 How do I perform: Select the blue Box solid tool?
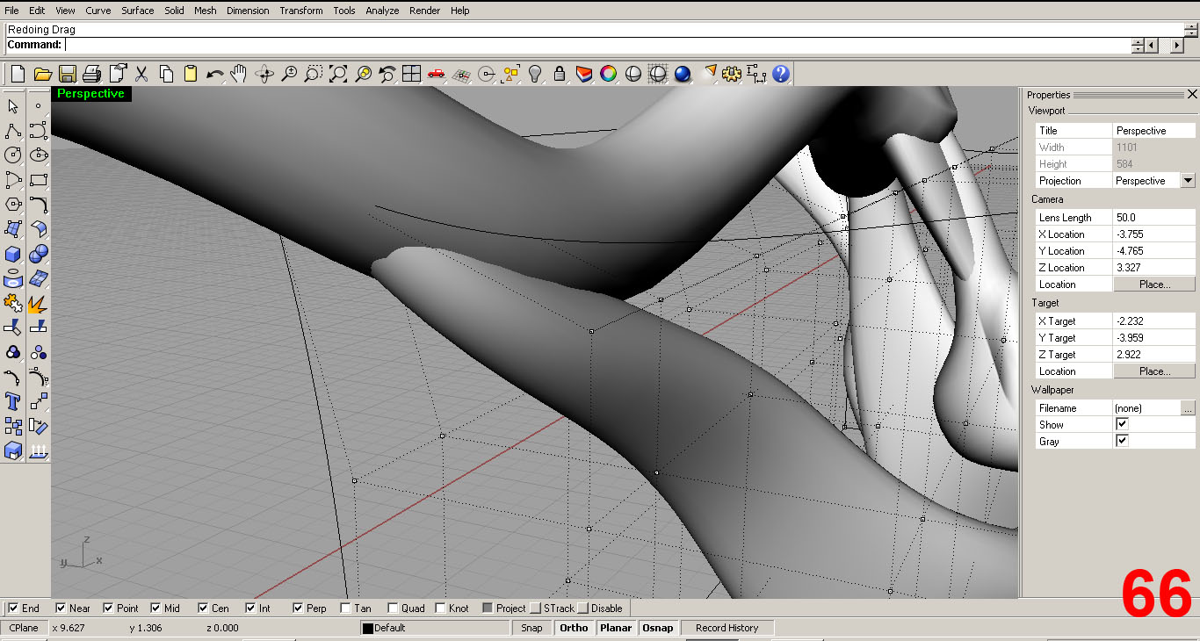[13, 254]
